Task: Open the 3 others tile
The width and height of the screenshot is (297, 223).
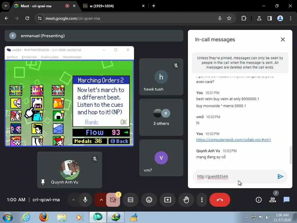Action: click(x=161, y=117)
